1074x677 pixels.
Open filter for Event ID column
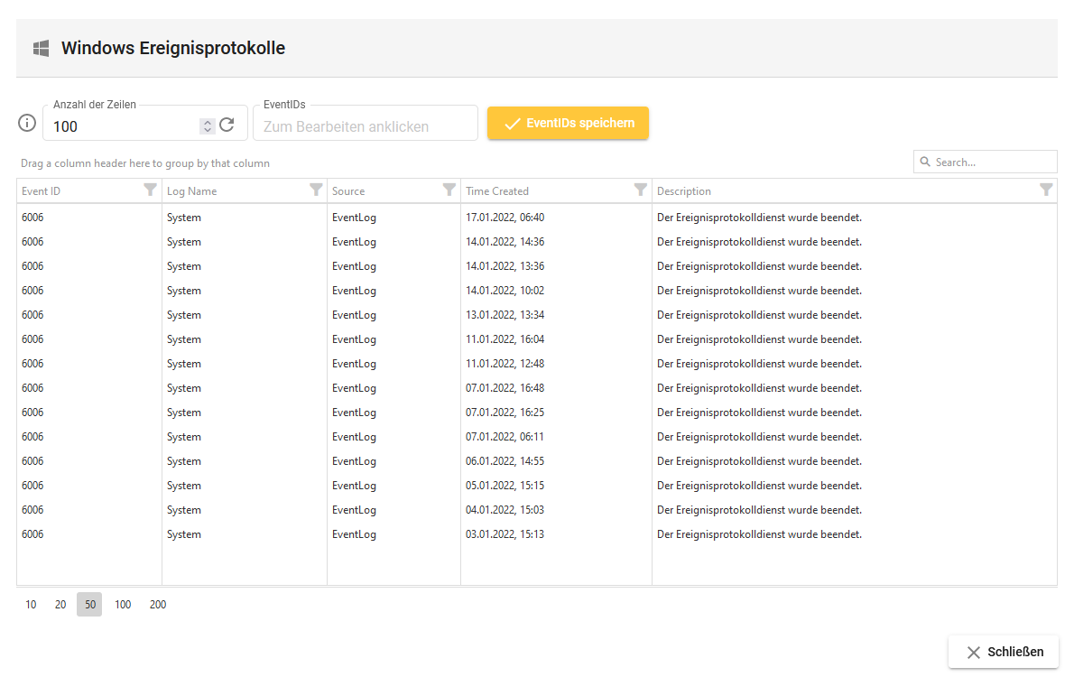pyautogui.click(x=150, y=190)
